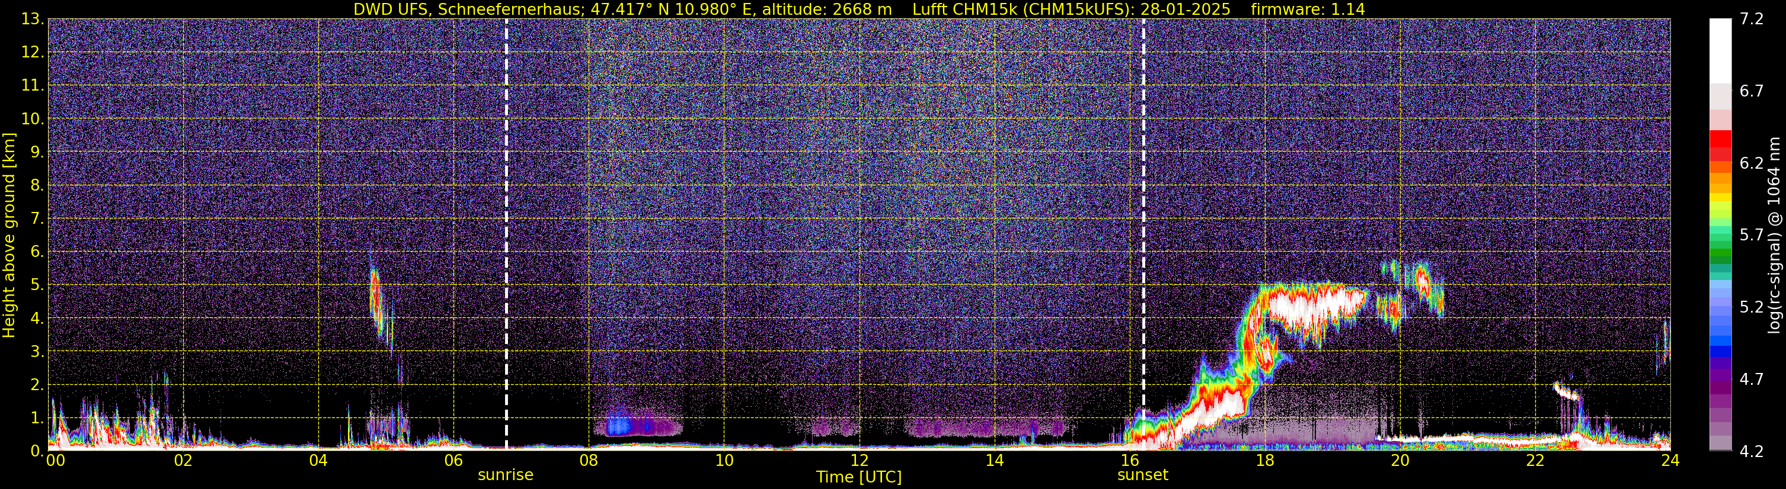Screen dimensions: 1786x489
Task: Click the '3.' height axis tick label
Action: (x=36, y=352)
